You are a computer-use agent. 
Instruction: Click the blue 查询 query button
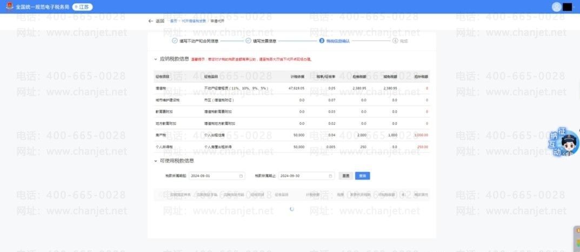click(x=363, y=176)
